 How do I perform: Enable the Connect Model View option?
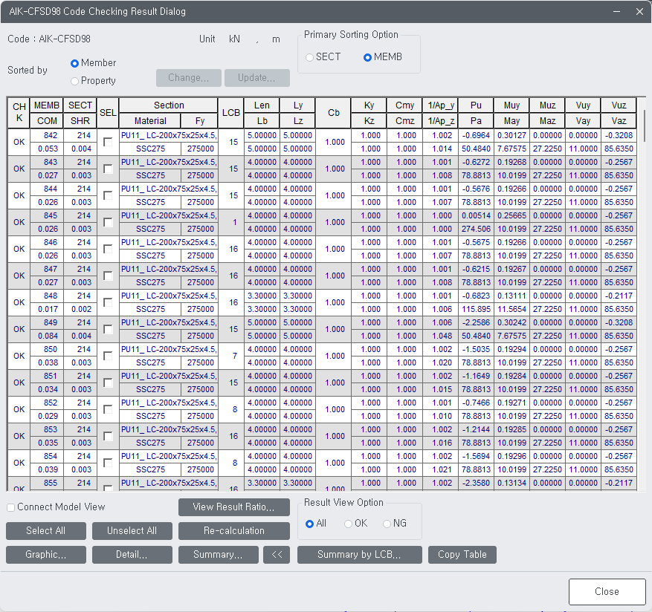(x=10, y=507)
